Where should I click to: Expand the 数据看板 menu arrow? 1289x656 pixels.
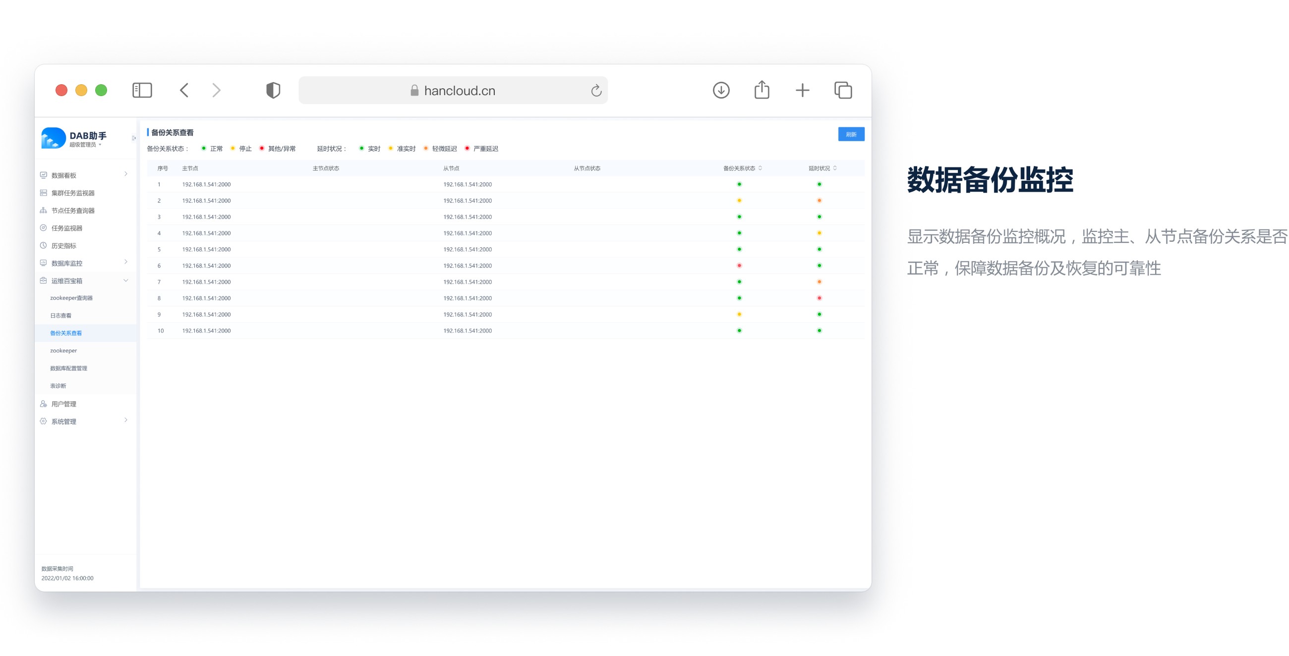pyautogui.click(x=125, y=174)
